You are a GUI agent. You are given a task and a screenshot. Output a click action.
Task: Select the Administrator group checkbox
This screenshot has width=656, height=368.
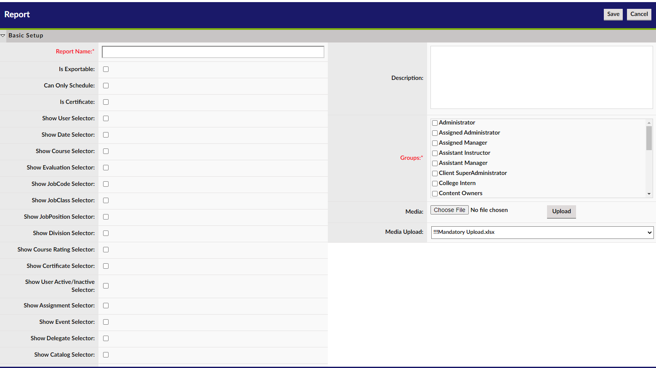tap(435, 123)
